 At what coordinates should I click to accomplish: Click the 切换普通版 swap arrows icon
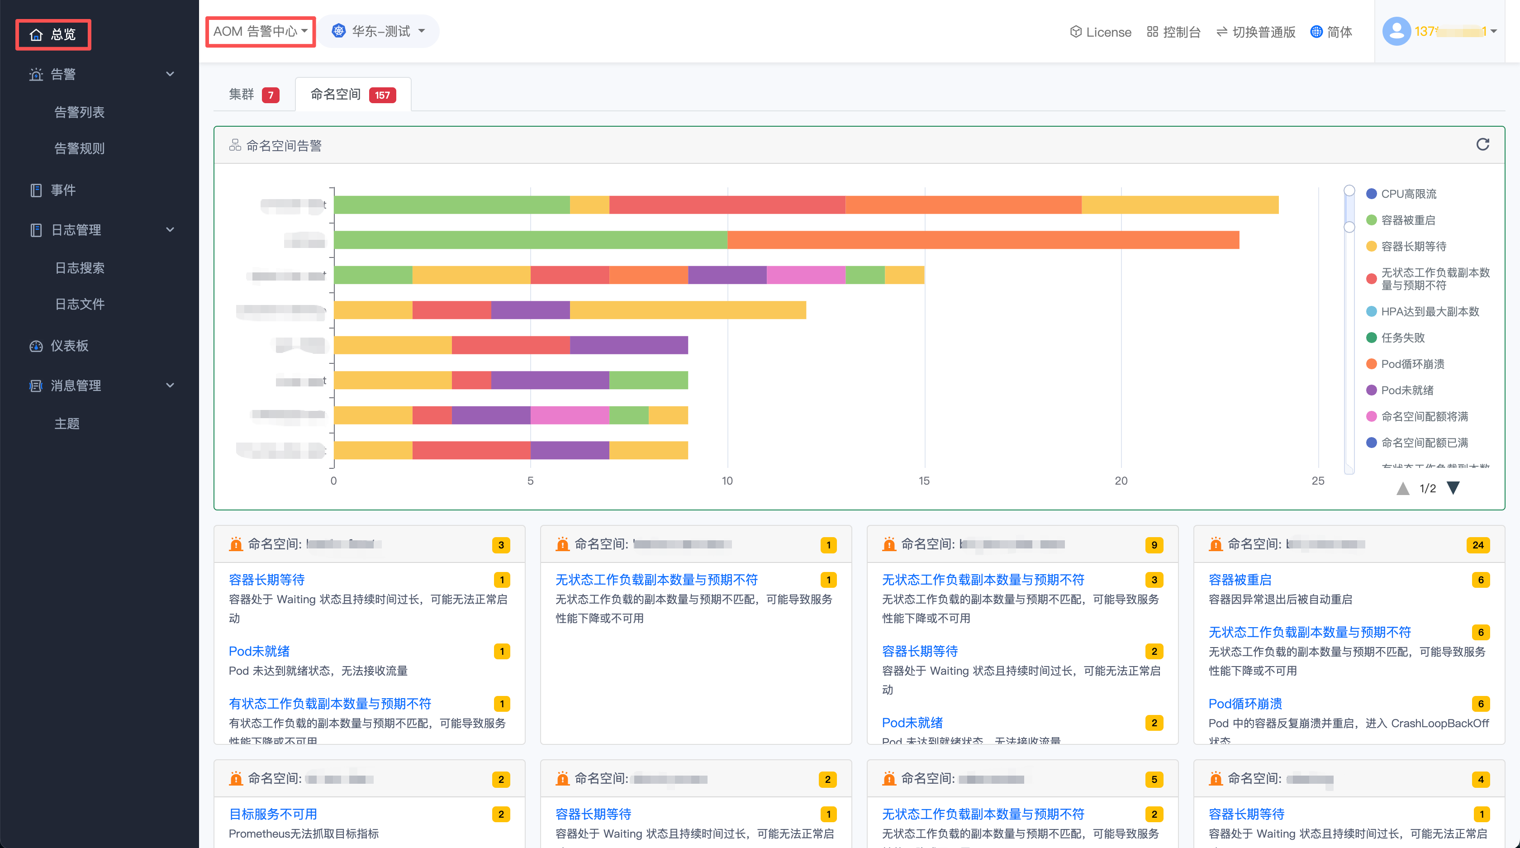(x=1221, y=32)
